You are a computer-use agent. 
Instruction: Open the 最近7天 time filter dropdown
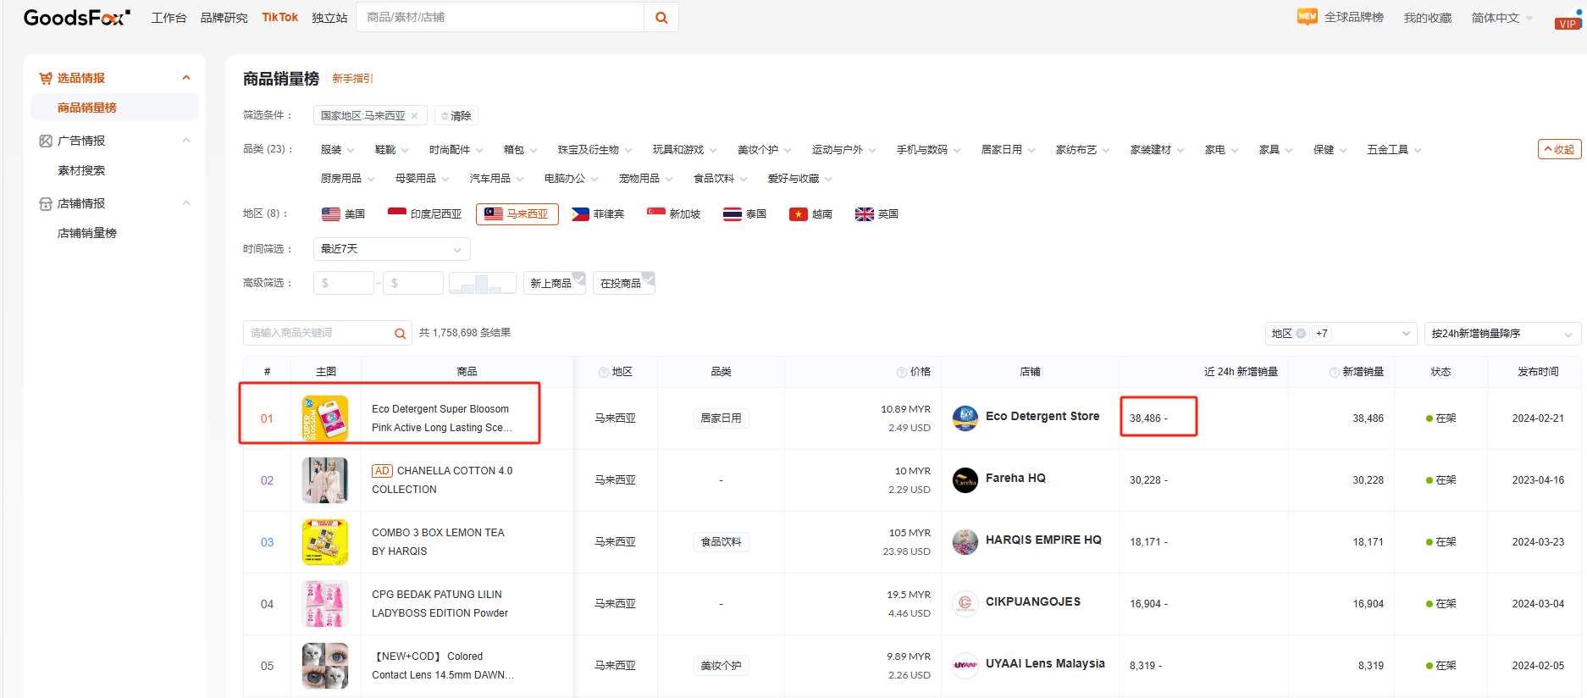392,249
